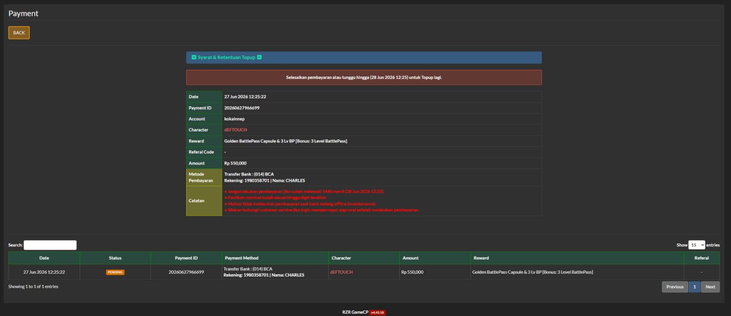The width and height of the screenshot is (731, 316).
Task: Sort by Amount column header in table
Action: pos(435,258)
